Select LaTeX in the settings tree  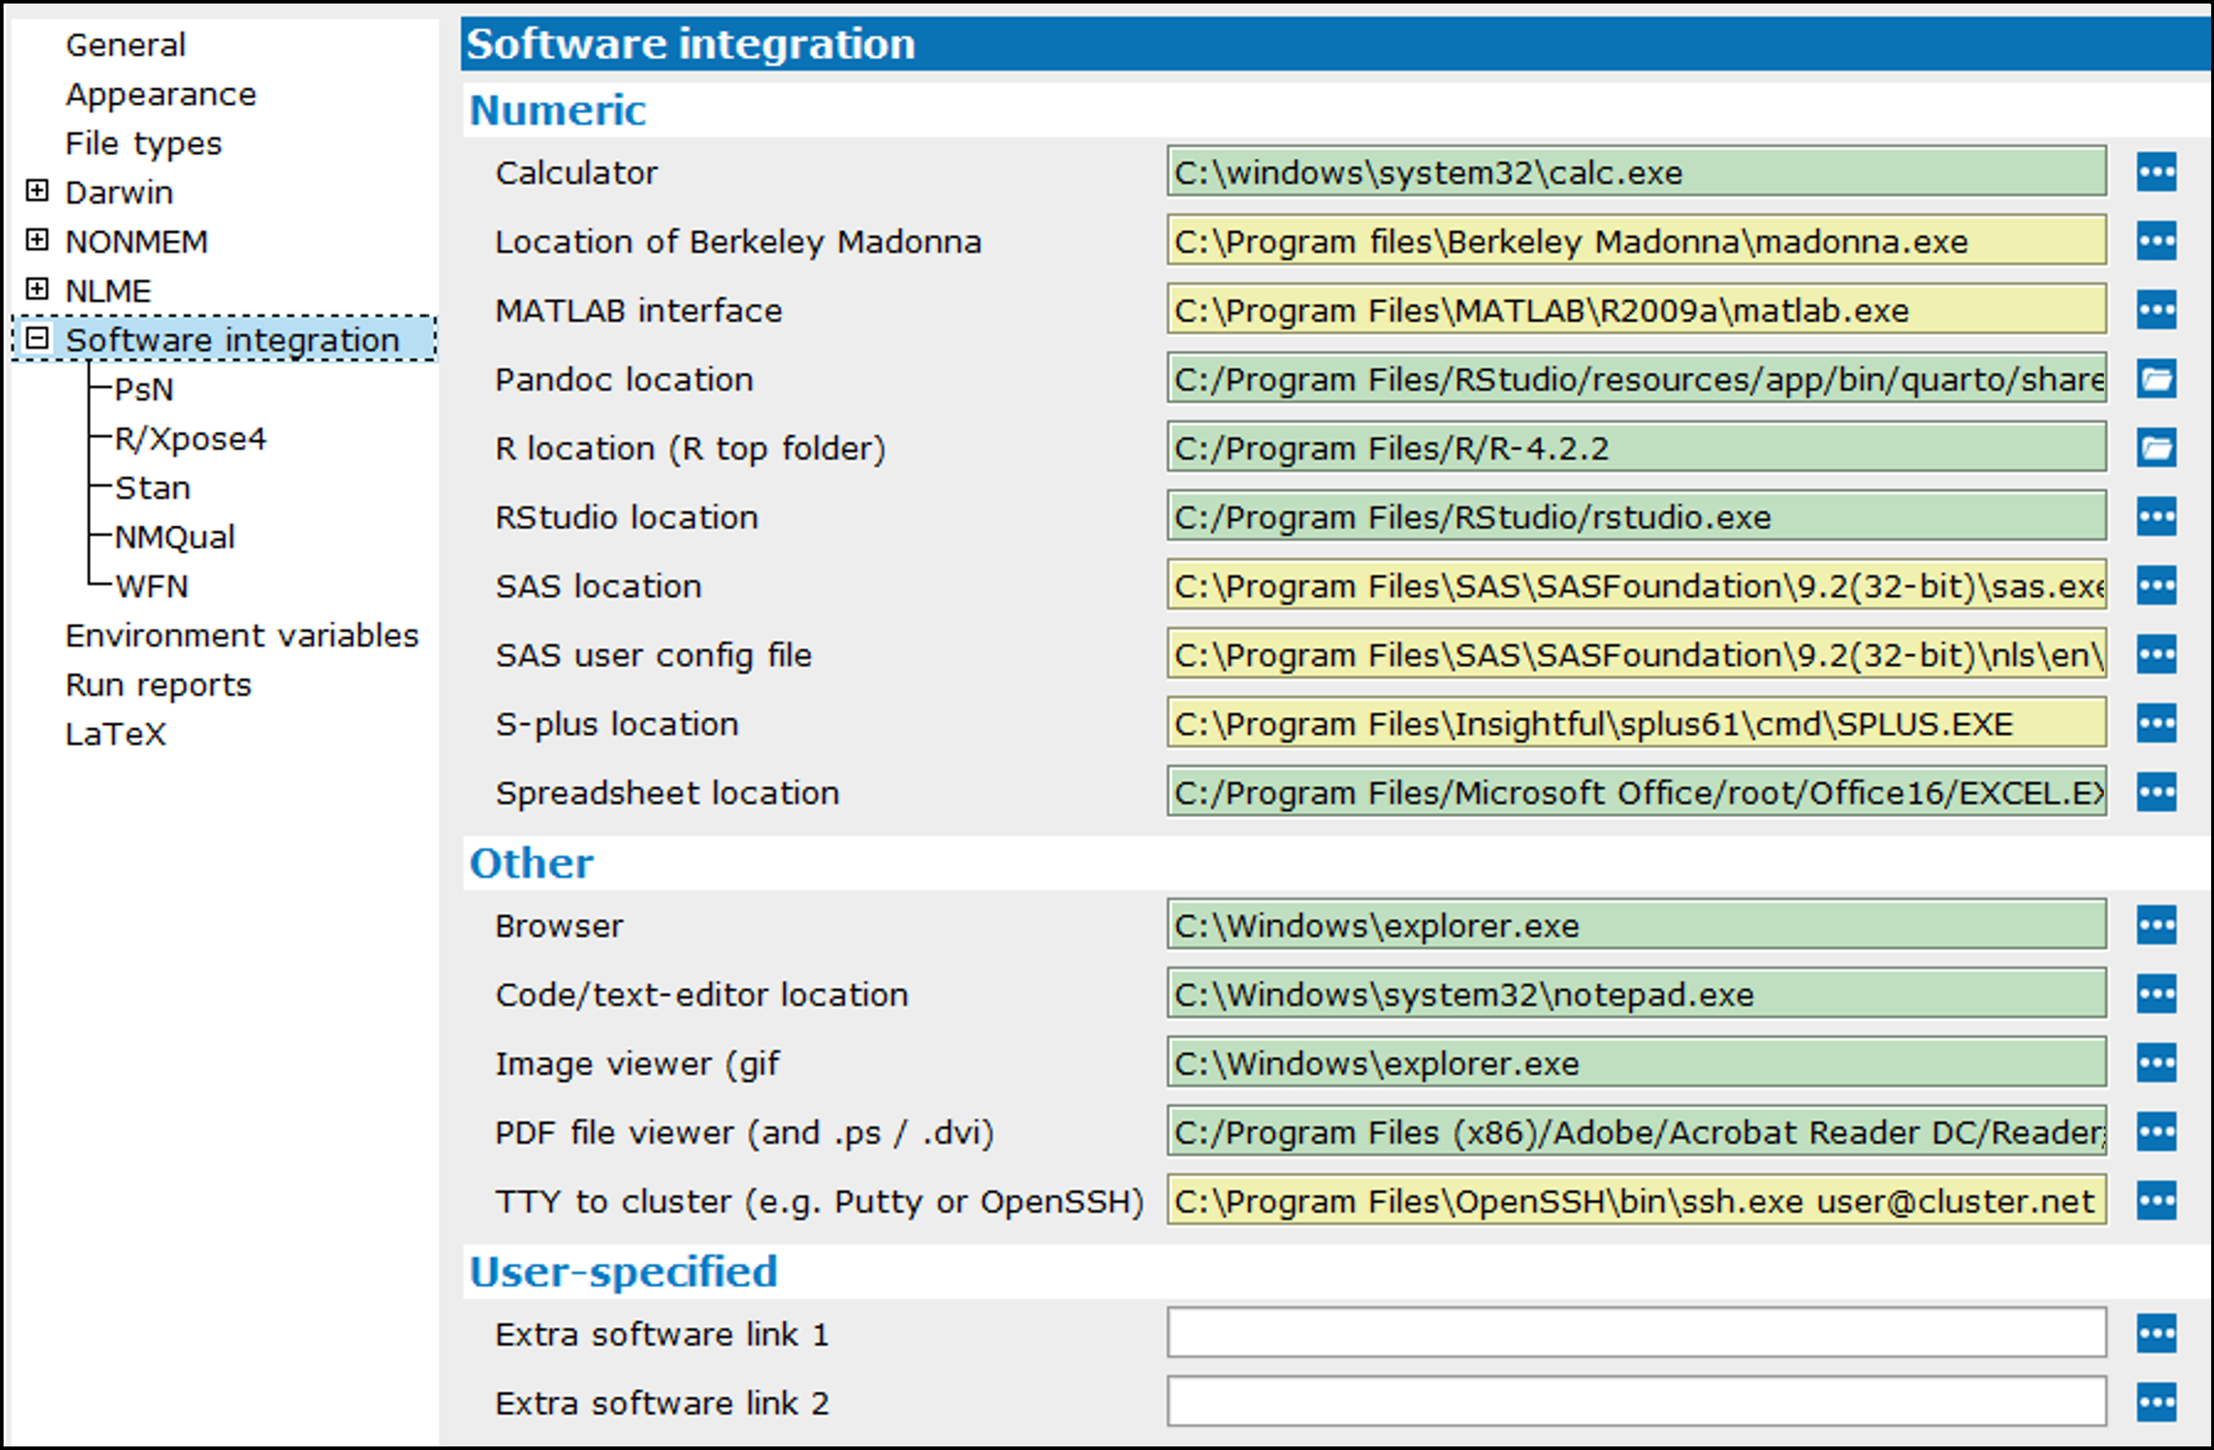click(x=115, y=735)
